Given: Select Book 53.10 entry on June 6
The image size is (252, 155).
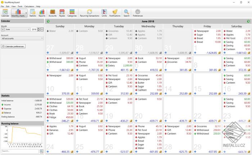Looking at the screenshot, I should pos(148,58).
